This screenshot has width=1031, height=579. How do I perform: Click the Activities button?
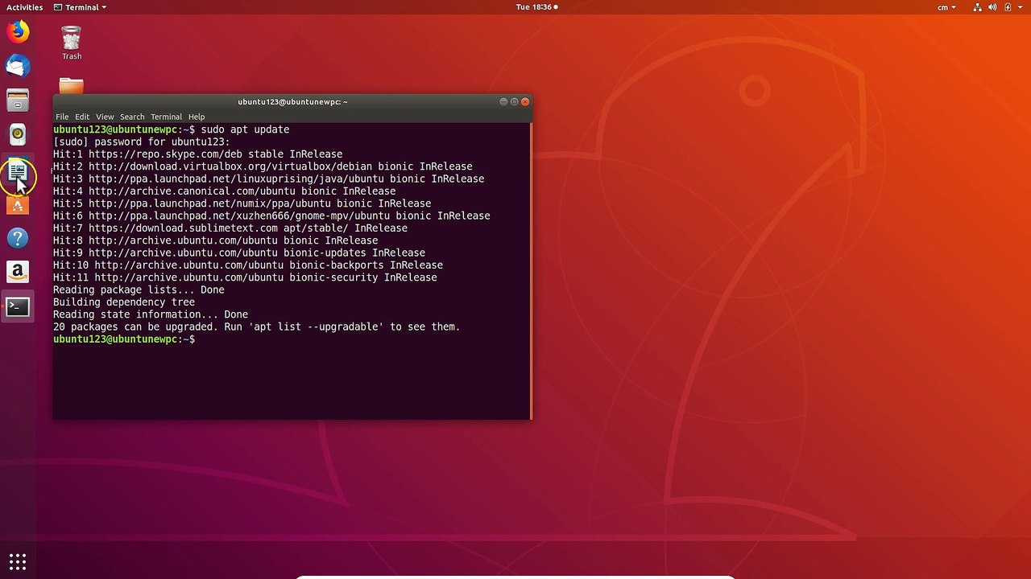tap(24, 7)
